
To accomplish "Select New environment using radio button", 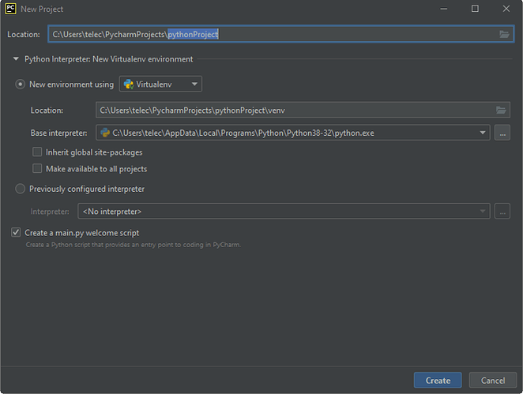I will tap(20, 84).
